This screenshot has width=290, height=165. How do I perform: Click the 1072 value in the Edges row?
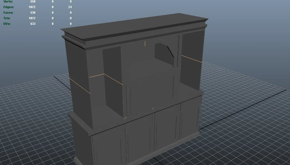32,7
